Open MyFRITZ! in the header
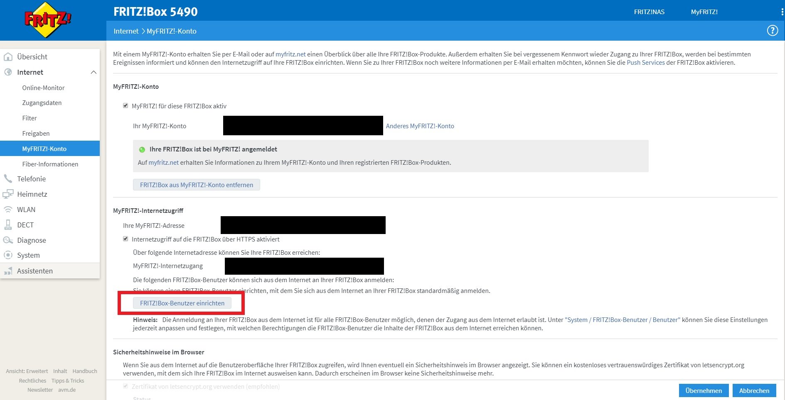Screen dimensions: 785x400 pos(704,12)
